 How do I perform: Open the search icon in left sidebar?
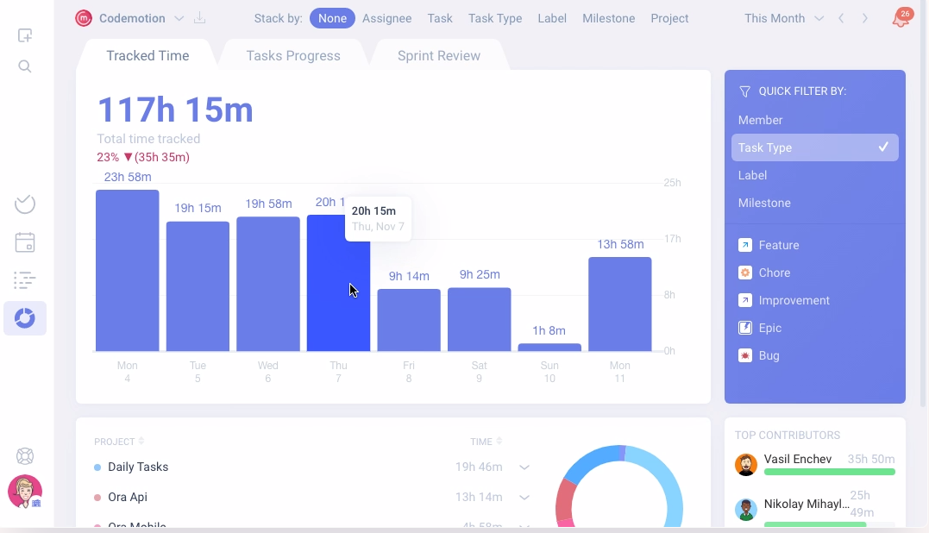point(25,66)
